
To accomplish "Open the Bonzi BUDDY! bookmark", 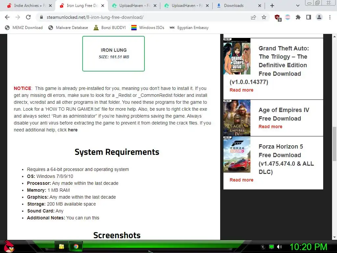I will [x=110, y=28].
